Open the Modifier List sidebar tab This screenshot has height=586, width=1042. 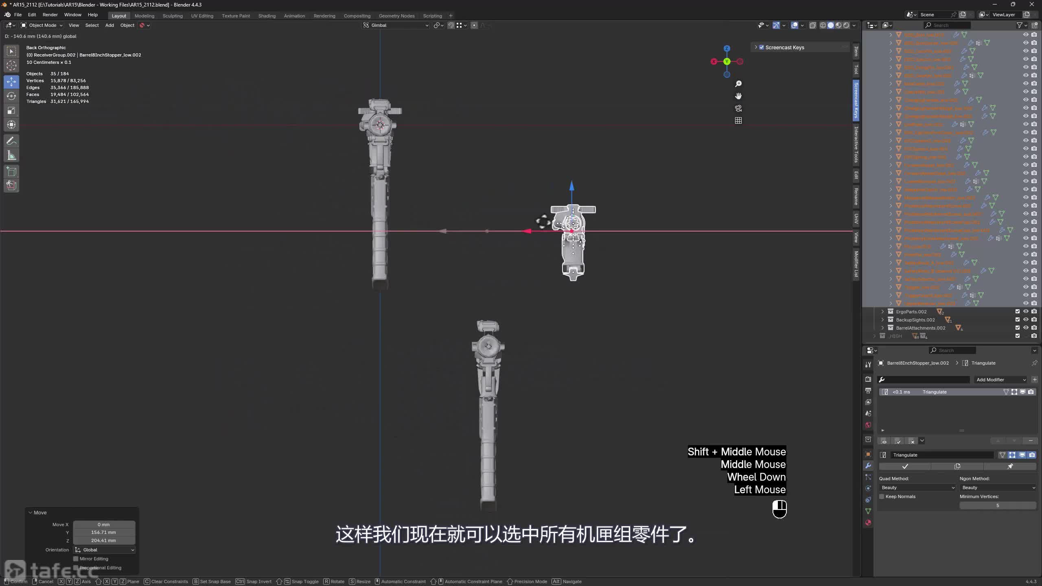tap(856, 264)
